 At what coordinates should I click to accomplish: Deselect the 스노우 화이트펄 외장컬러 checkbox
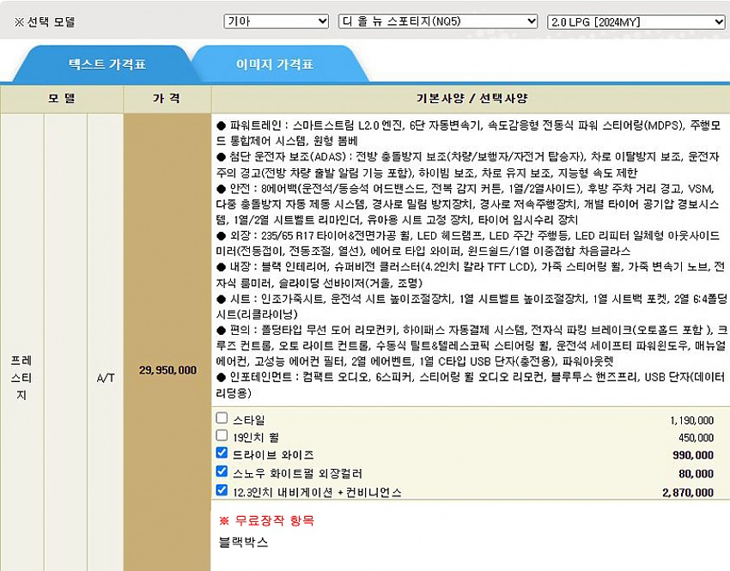pos(222,471)
